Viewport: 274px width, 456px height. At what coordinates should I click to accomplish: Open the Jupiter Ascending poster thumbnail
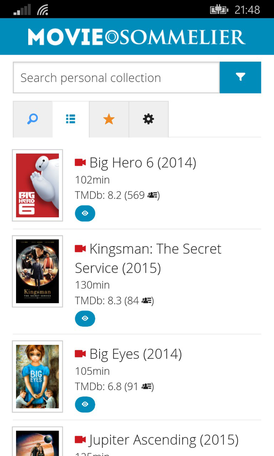pos(37,443)
